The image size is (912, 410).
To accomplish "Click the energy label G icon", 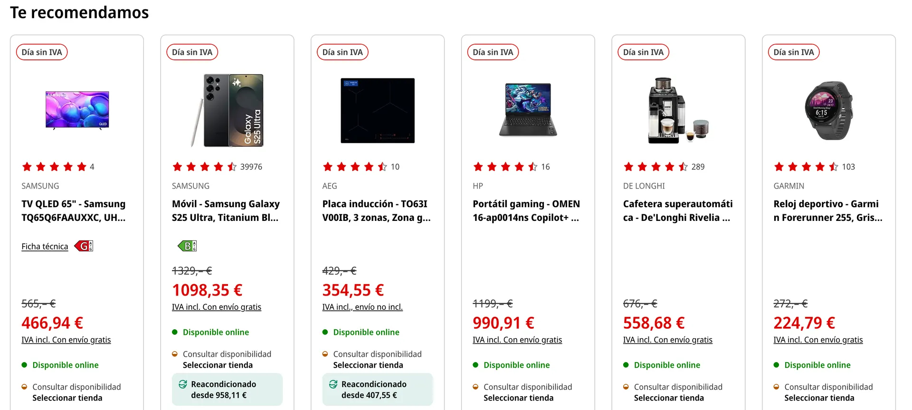I will [84, 246].
